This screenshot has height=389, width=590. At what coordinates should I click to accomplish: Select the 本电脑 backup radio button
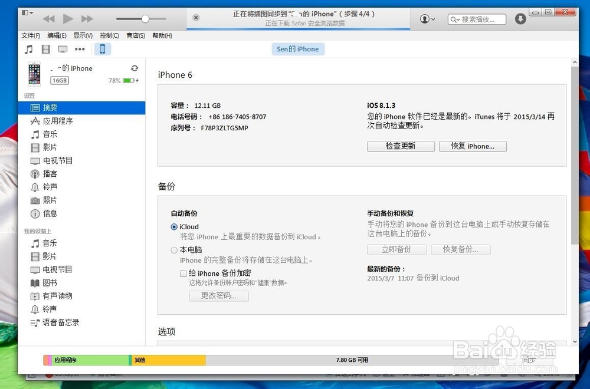(x=173, y=249)
